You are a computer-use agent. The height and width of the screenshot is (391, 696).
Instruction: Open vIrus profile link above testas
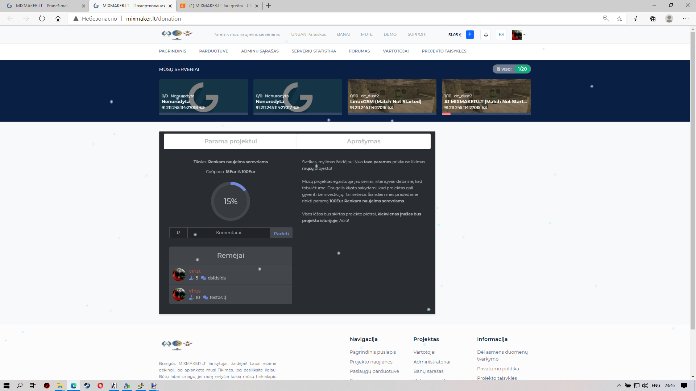pyautogui.click(x=195, y=291)
